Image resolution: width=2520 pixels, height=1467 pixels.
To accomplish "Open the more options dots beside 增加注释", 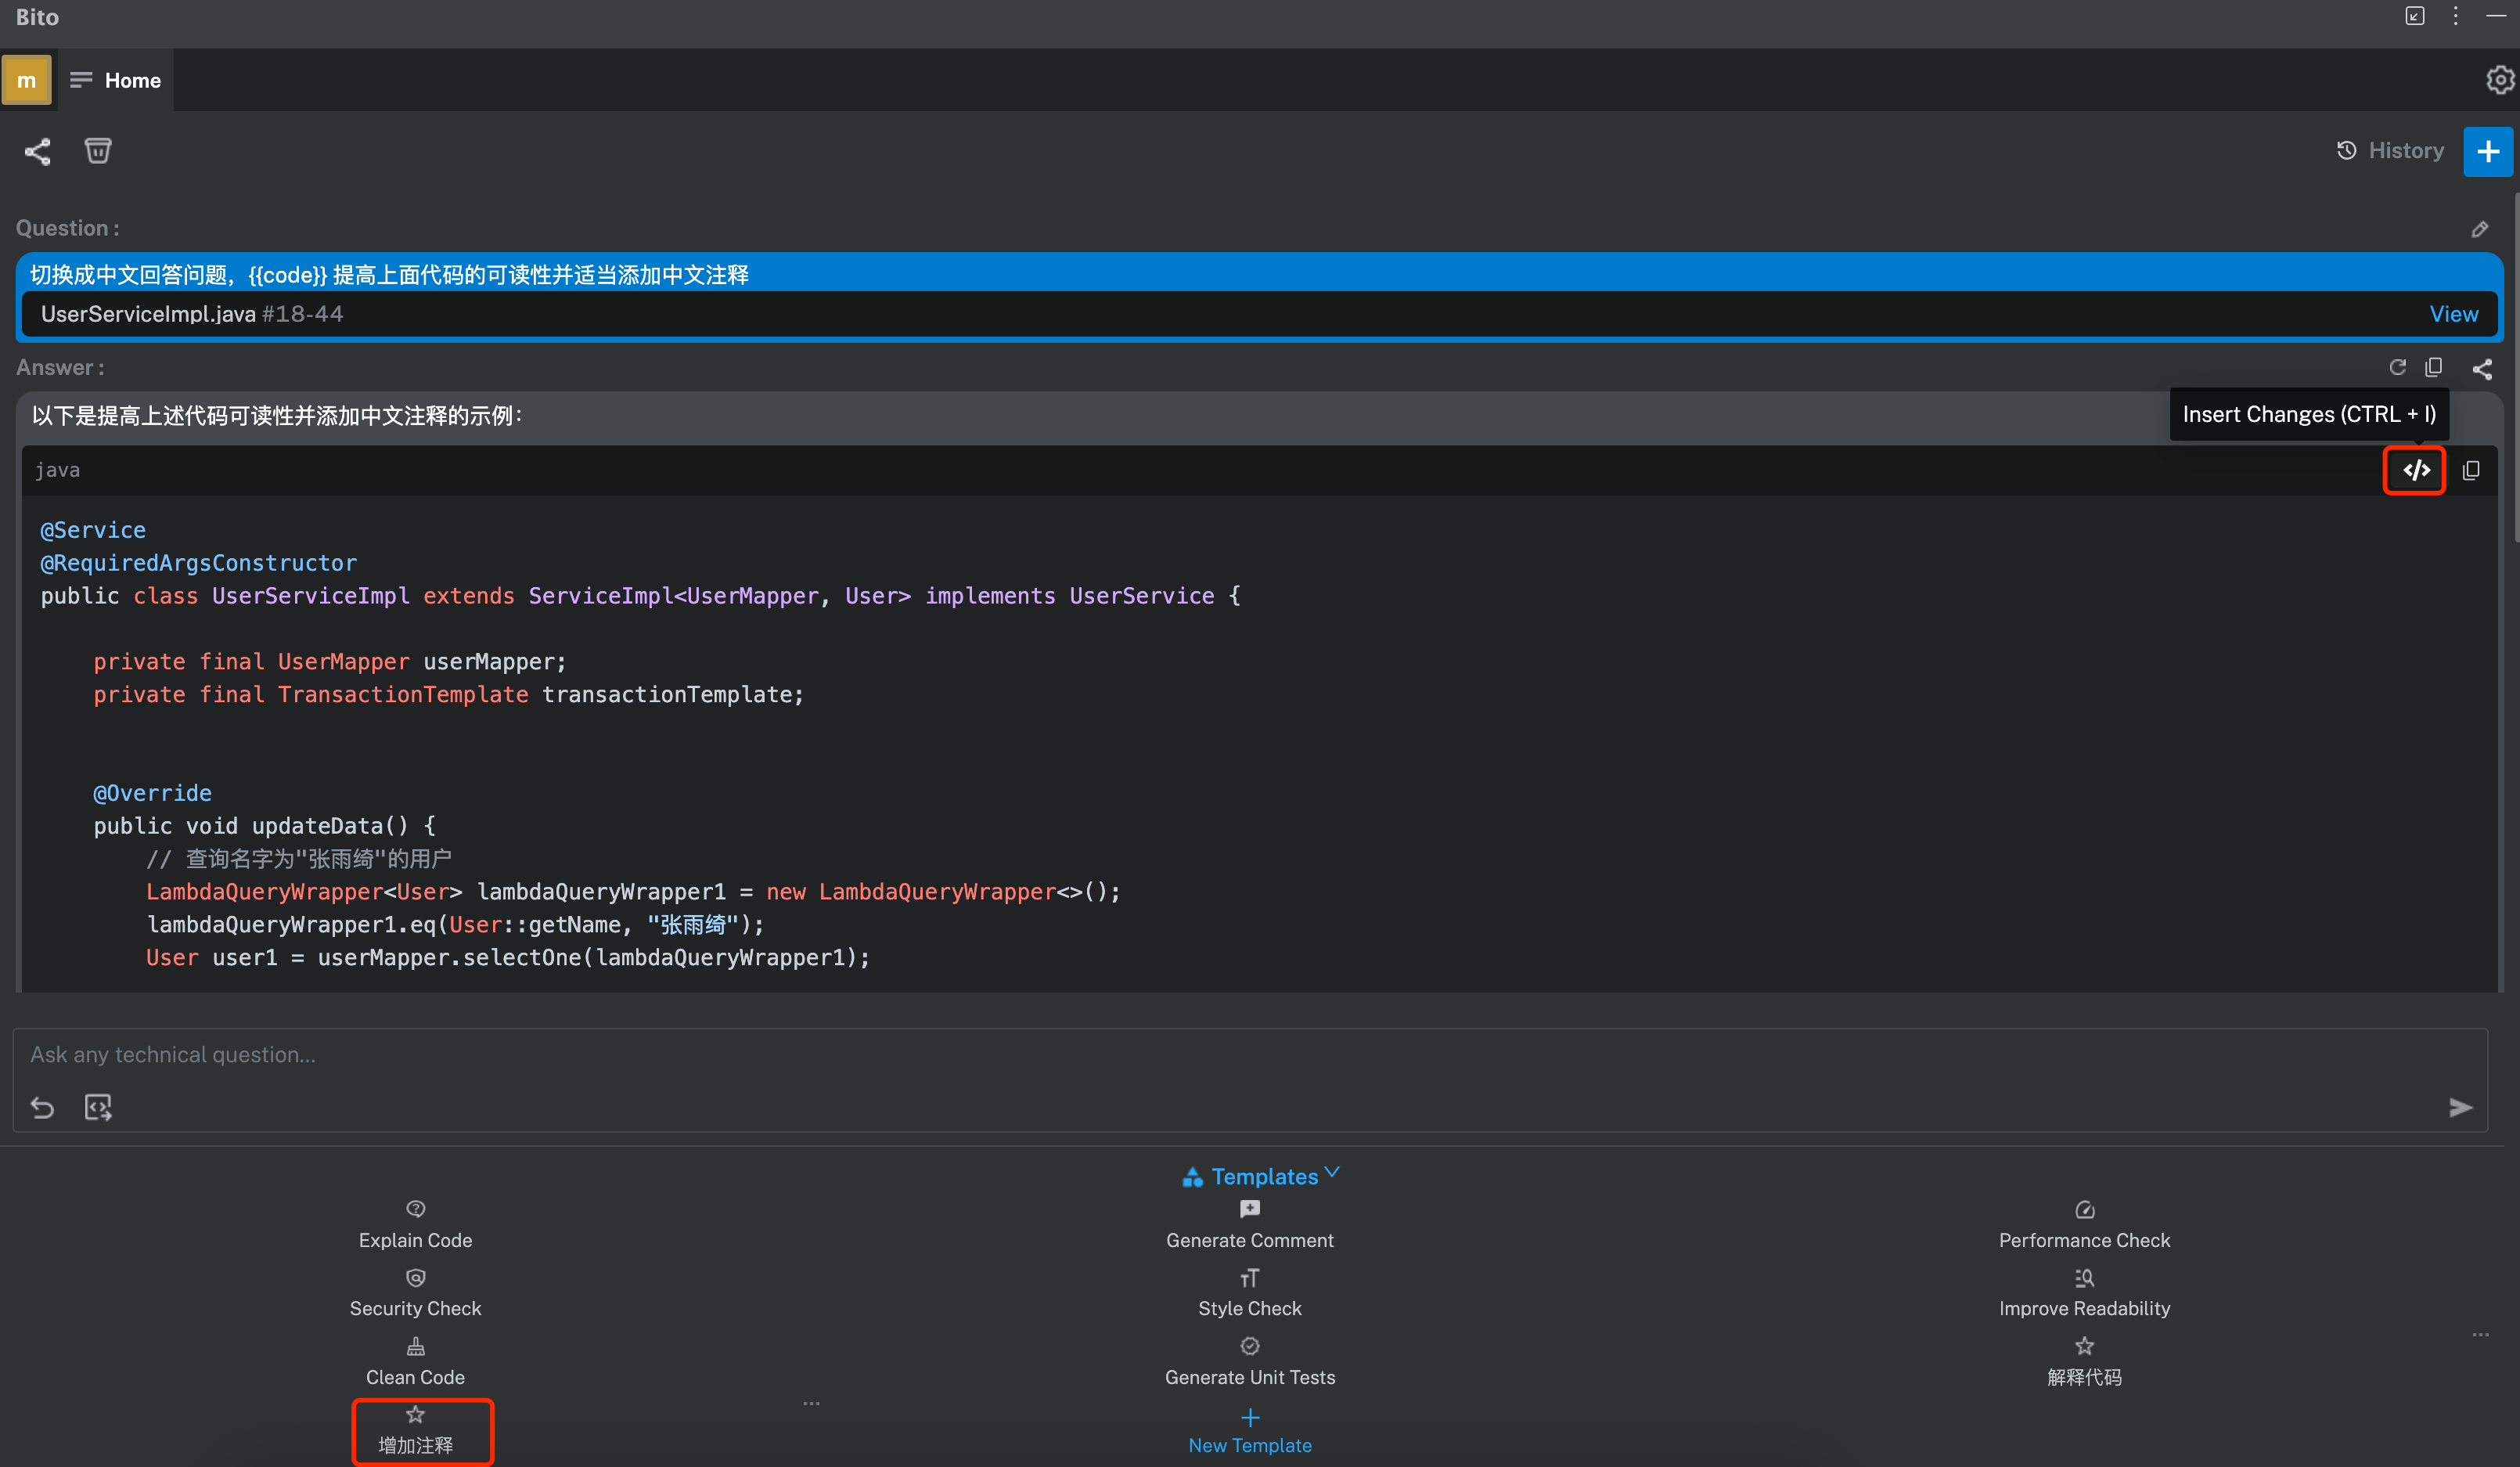I will (811, 1404).
